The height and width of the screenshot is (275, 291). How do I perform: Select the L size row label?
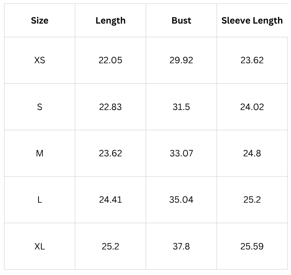click(40, 200)
